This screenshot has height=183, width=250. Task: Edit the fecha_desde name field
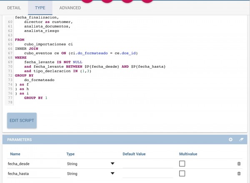point(34,164)
